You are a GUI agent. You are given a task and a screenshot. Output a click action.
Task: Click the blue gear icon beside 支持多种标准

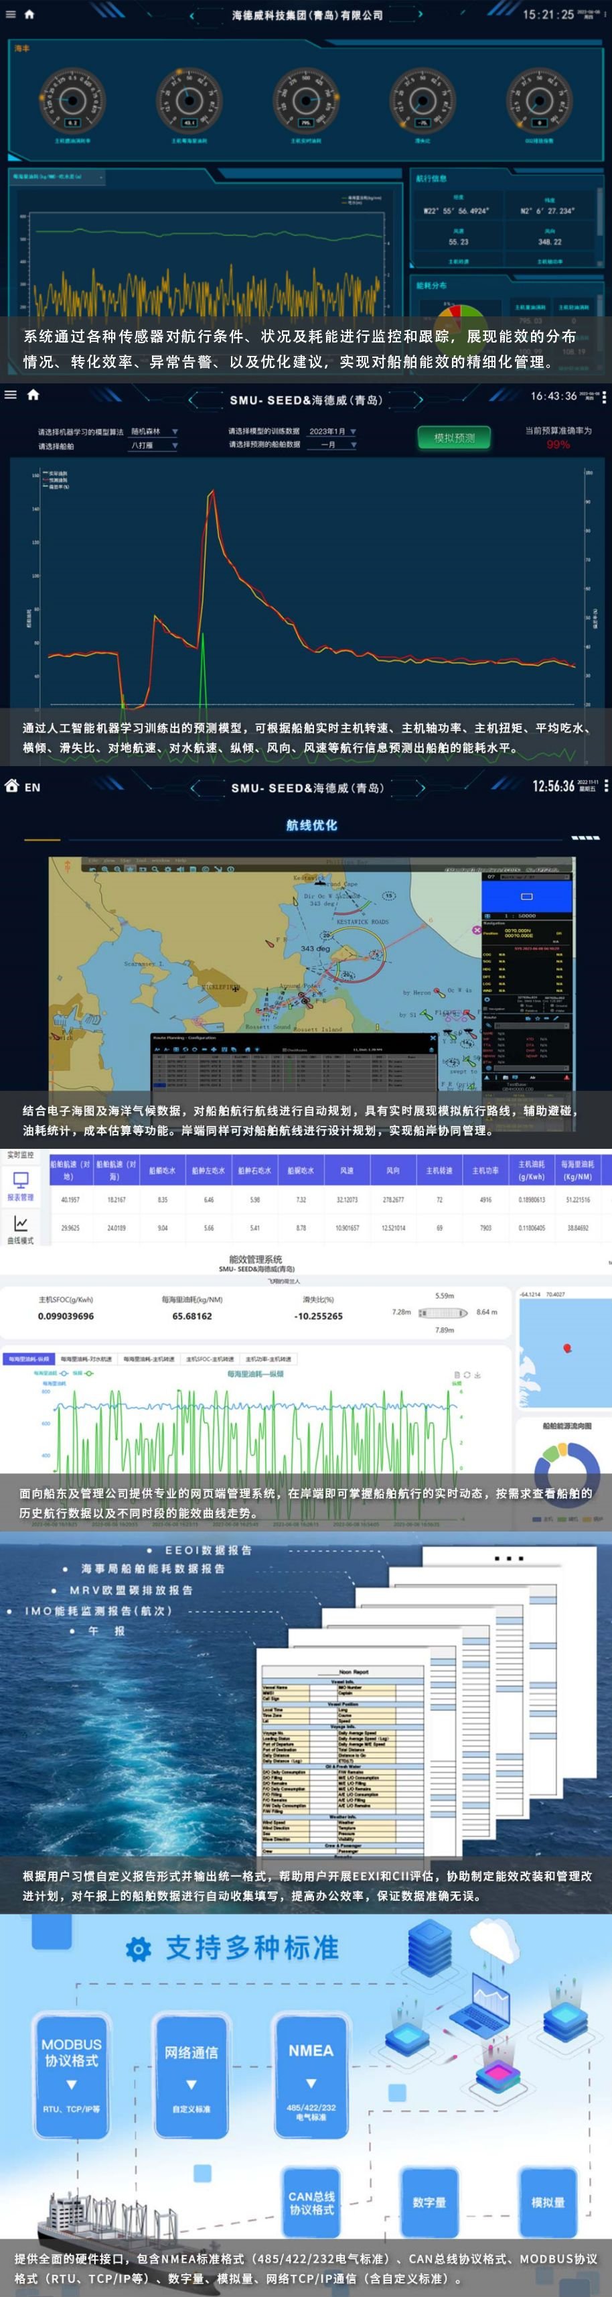tap(138, 1948)
